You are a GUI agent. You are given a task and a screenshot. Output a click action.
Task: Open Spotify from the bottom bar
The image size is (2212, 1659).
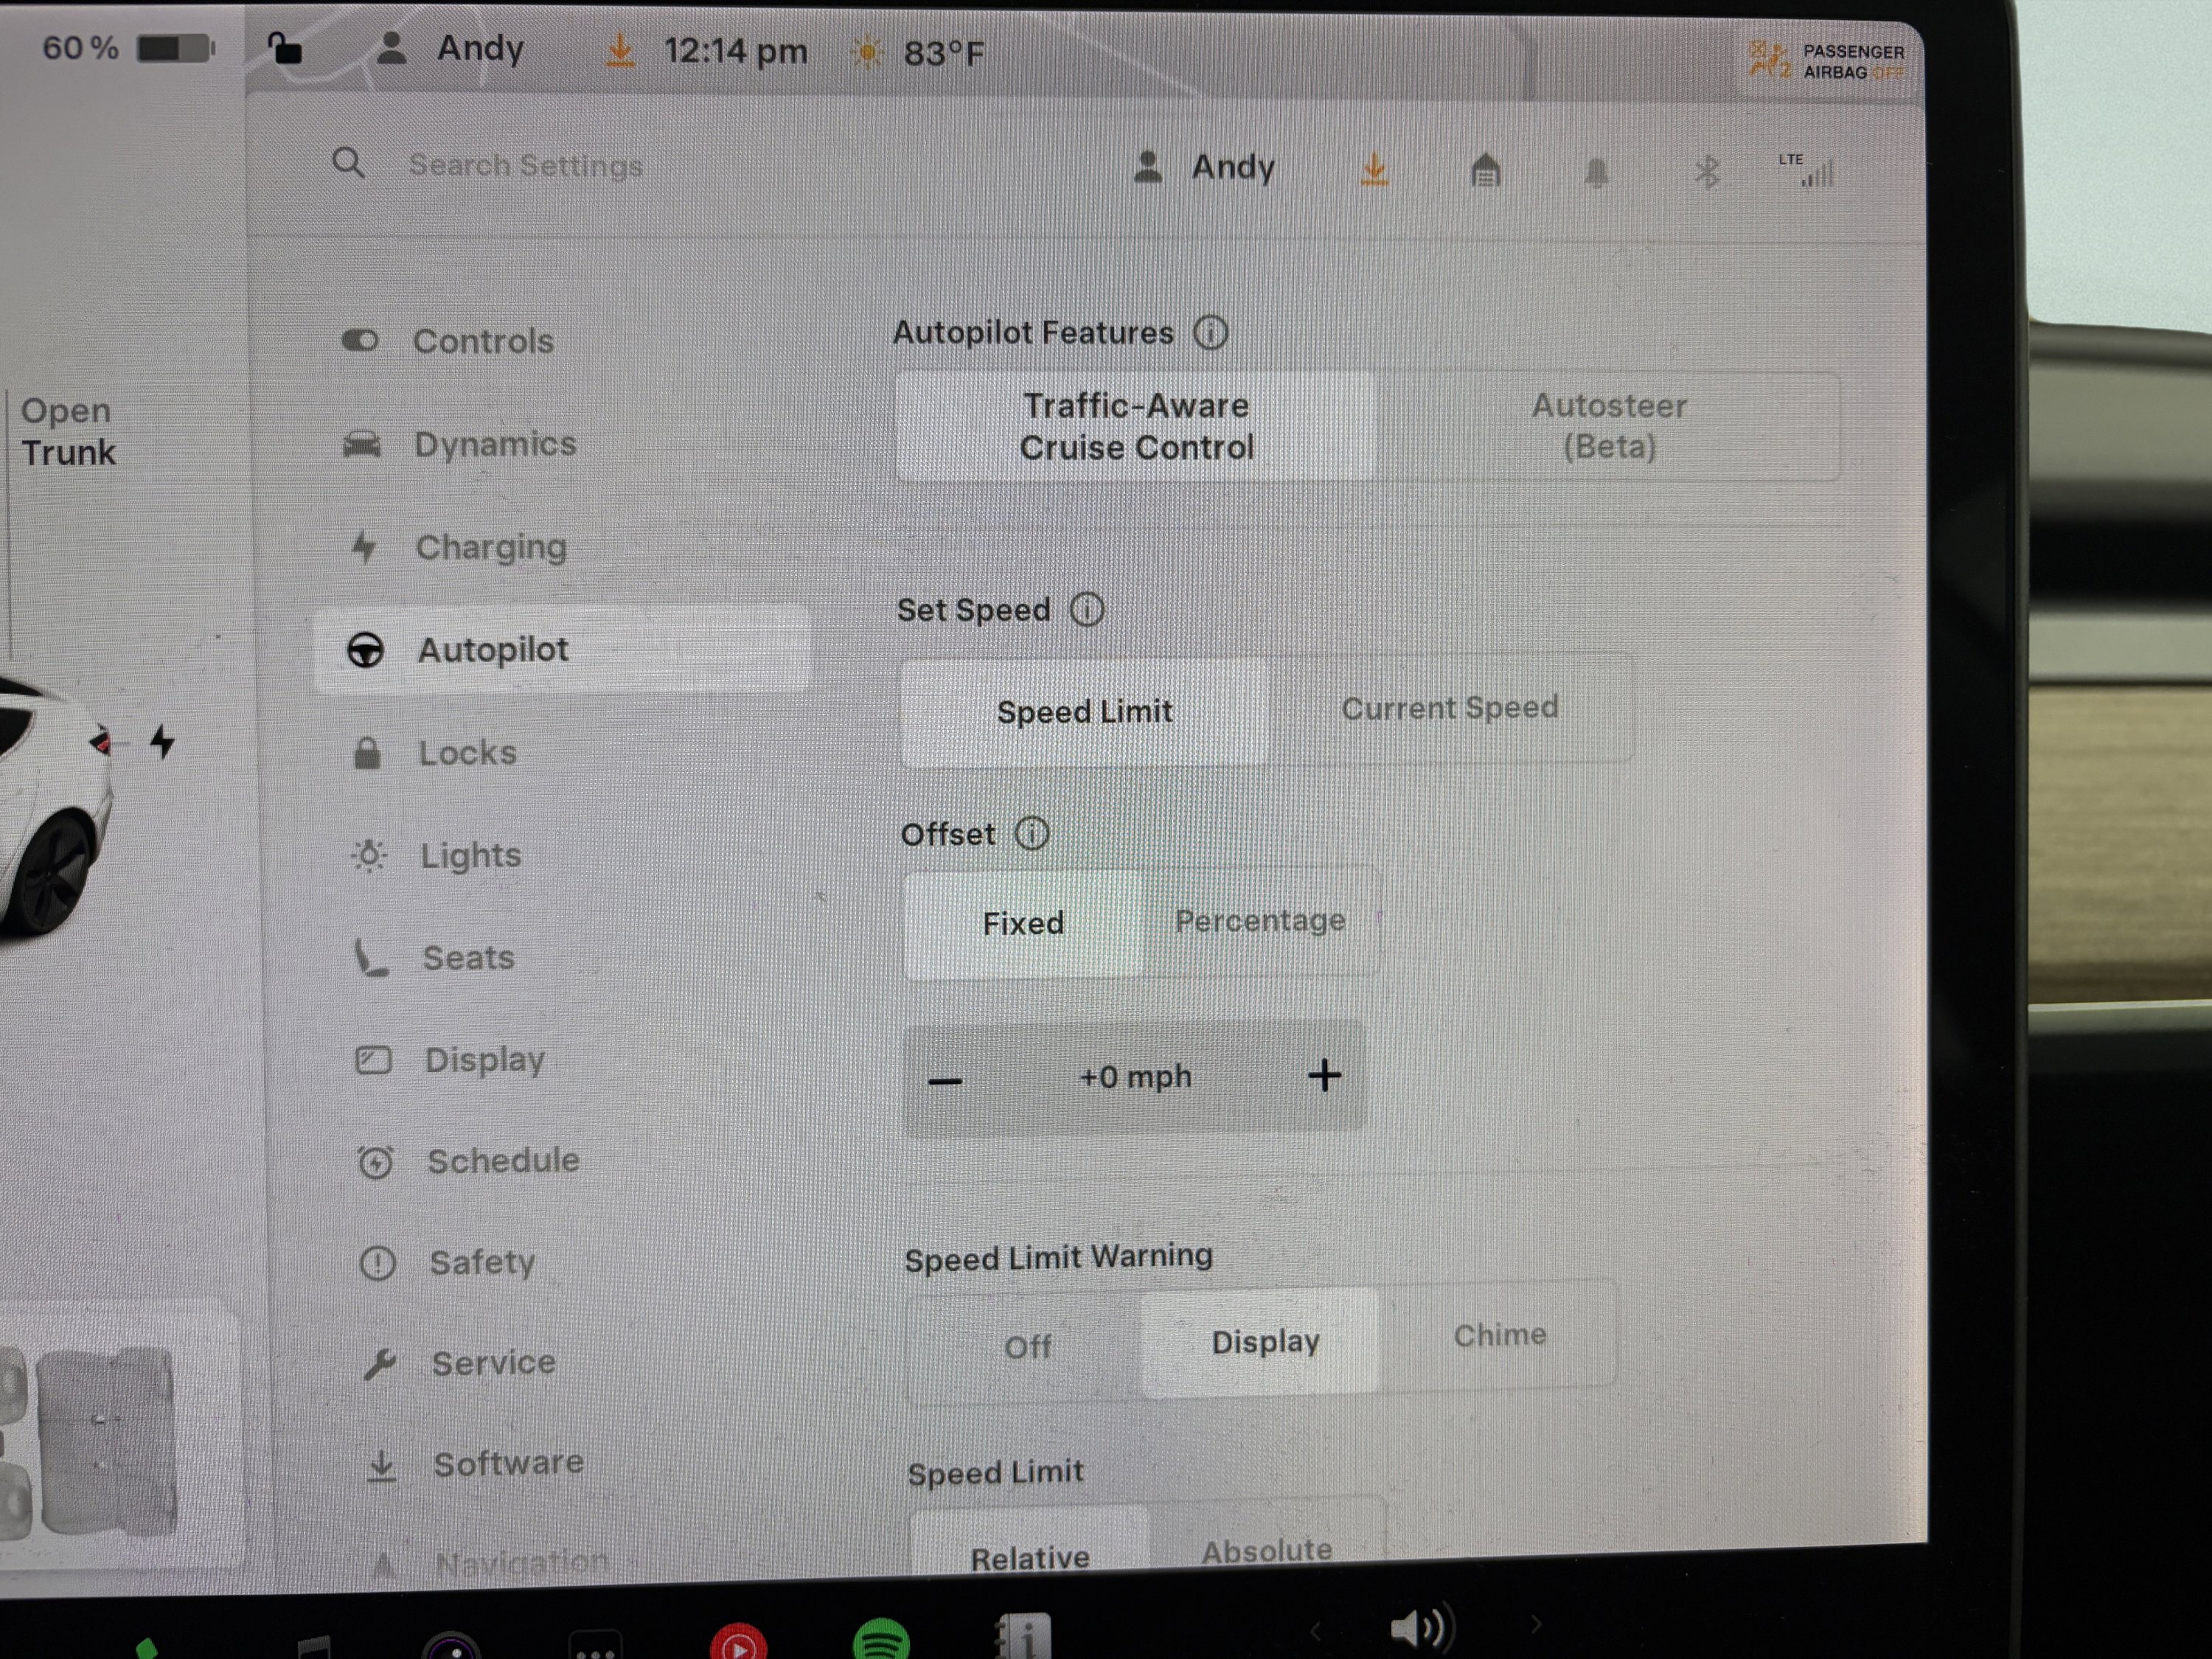pos(880,1640)
